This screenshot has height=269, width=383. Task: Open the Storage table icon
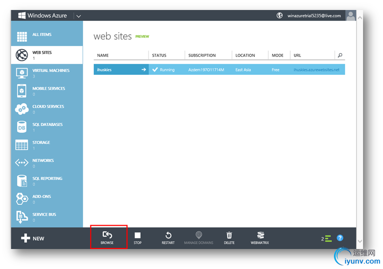[x=22, y=145]
